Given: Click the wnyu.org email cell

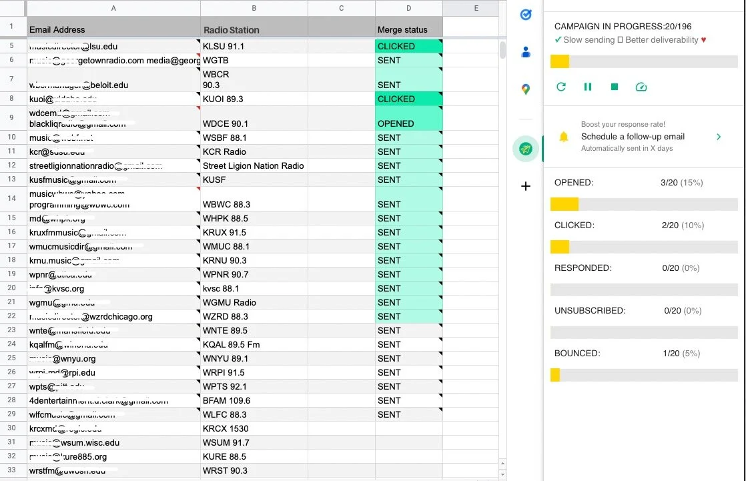Looking at the screenshot, I should [113, 359].
